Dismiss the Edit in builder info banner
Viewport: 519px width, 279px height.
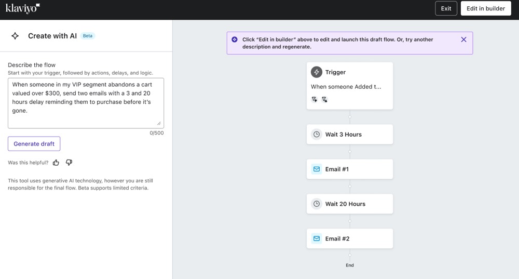463,39
